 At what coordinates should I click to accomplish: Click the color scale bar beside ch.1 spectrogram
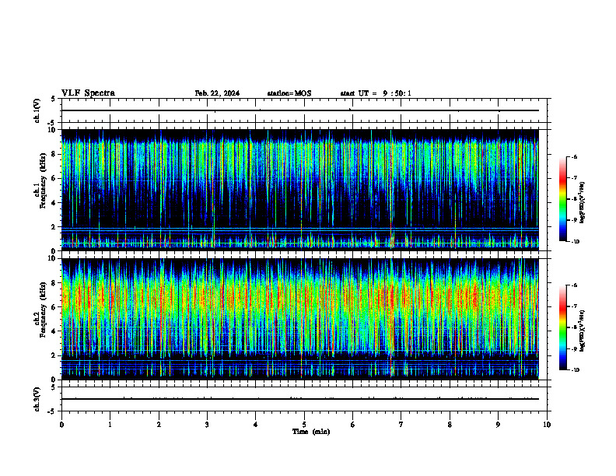click(563, 199)
